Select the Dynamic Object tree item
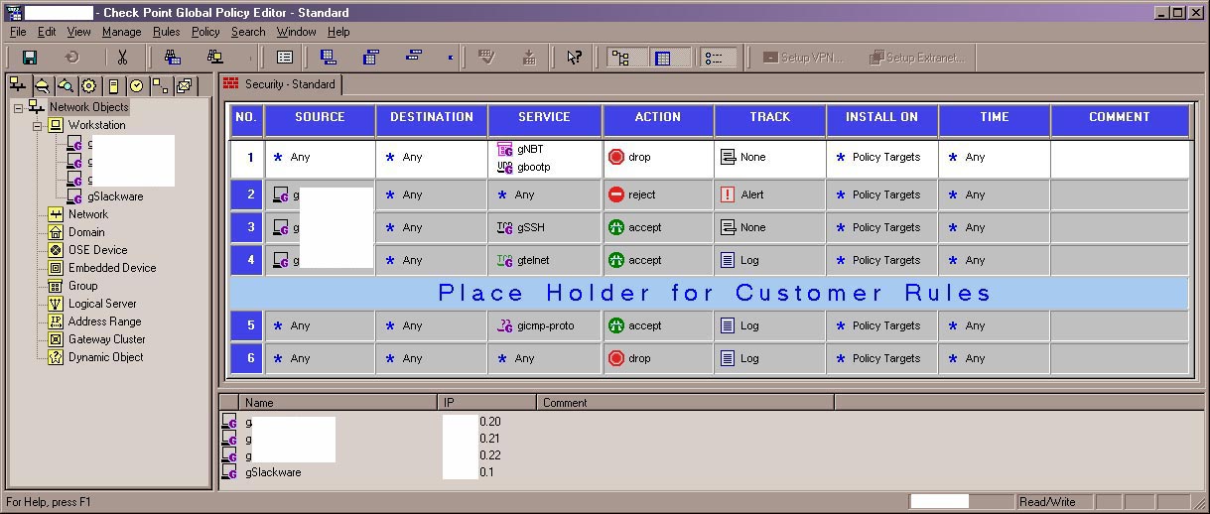 [x=105, y=357]
